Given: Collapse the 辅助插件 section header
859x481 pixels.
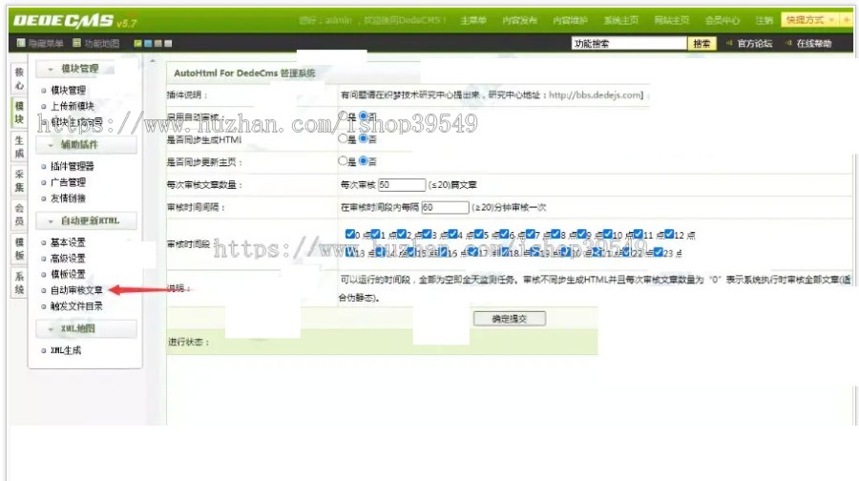Looking at the screenshot, I should point(86,145).
